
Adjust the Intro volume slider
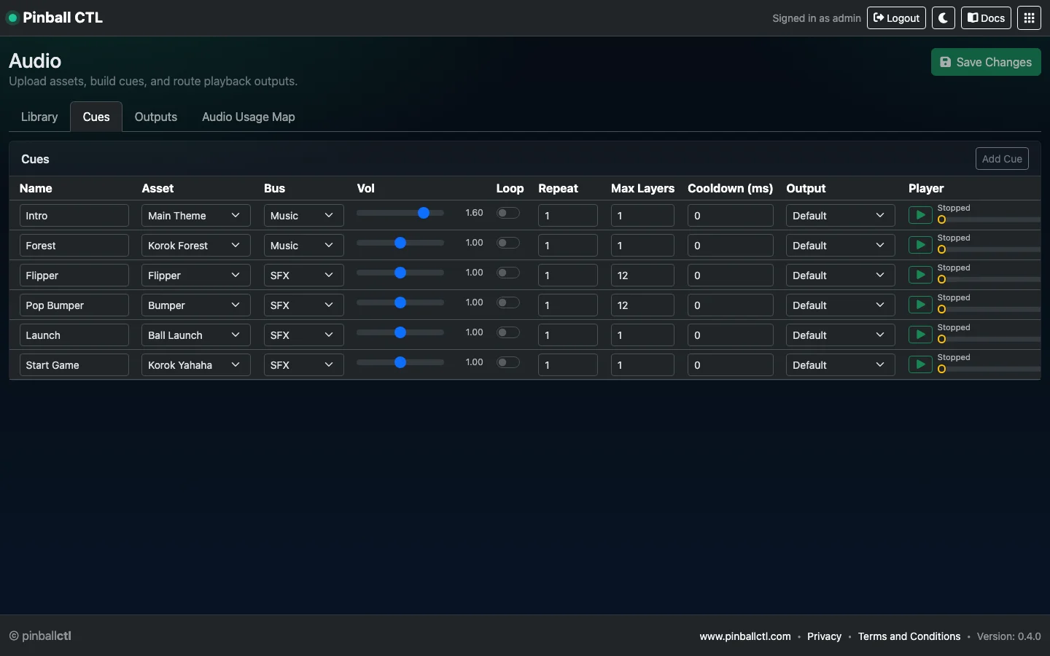[x=423, y=213]
